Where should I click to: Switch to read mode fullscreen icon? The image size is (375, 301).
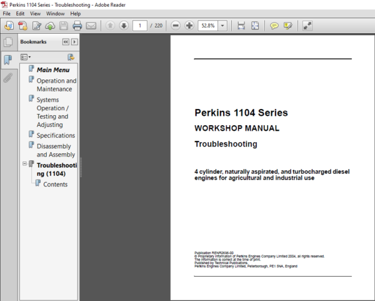307,26
